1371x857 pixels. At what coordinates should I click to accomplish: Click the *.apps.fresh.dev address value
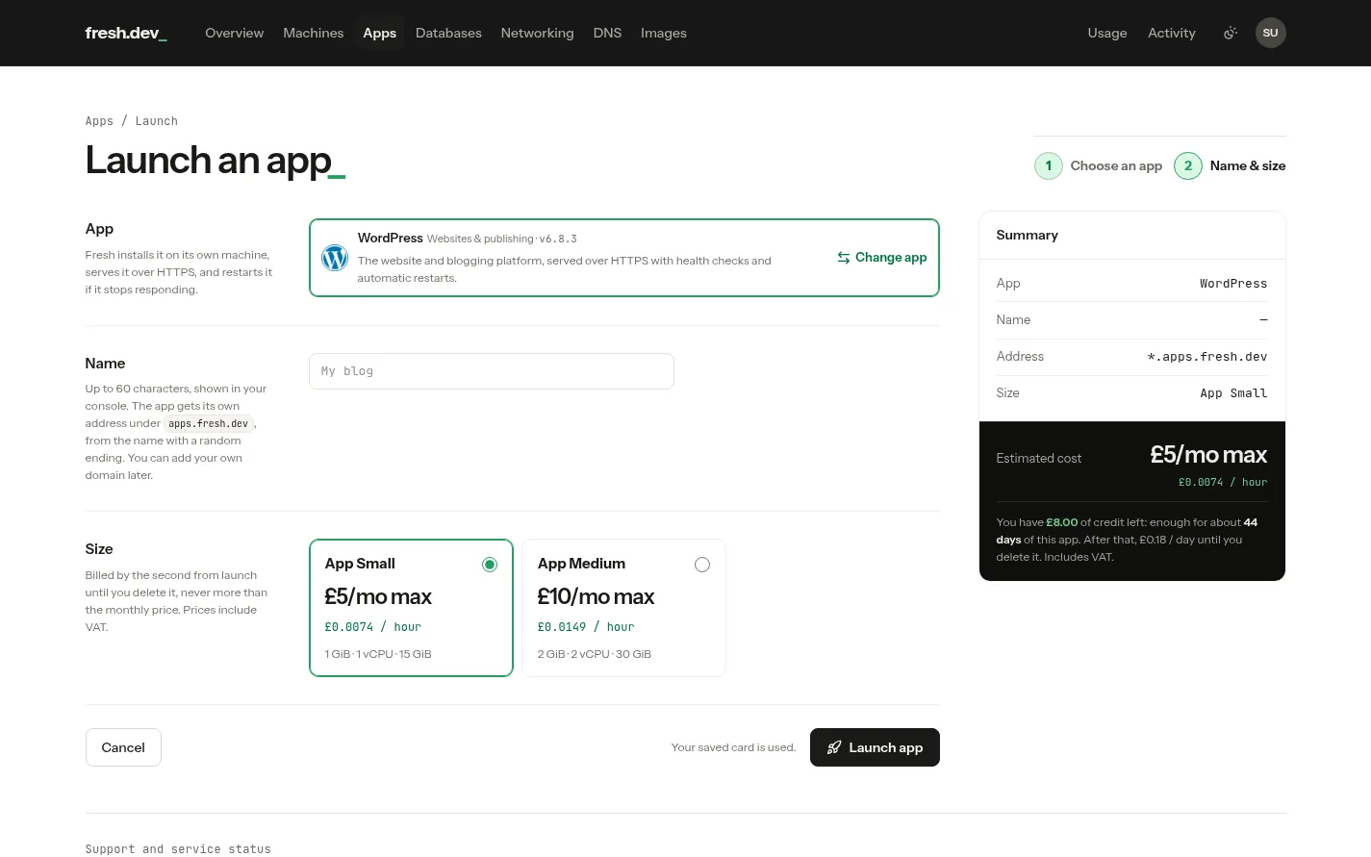pos(1207,357)
